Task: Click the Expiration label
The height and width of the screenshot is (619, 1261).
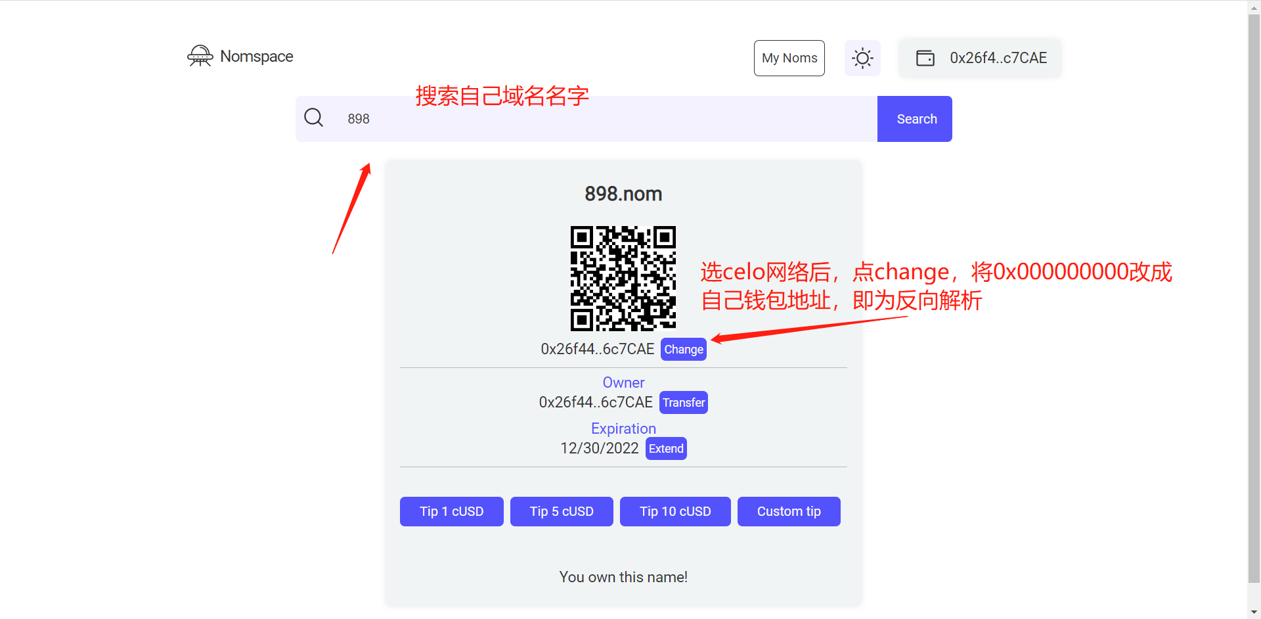Action: click(x=623, y=428)
